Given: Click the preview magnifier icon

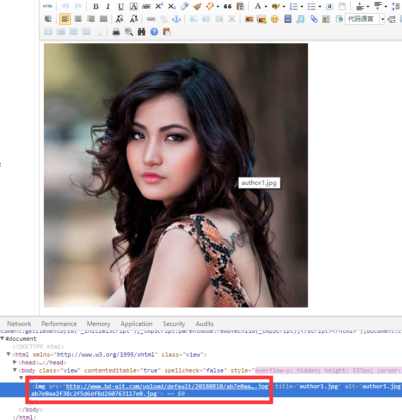Looking at the screenshot, I should pos(129,32).
